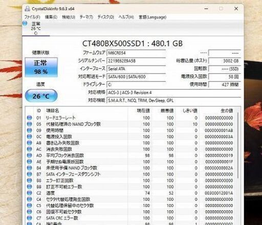The image size is (262, 225).
Task: Select the C: drive tab with status 正常
Action: (35, 28)
